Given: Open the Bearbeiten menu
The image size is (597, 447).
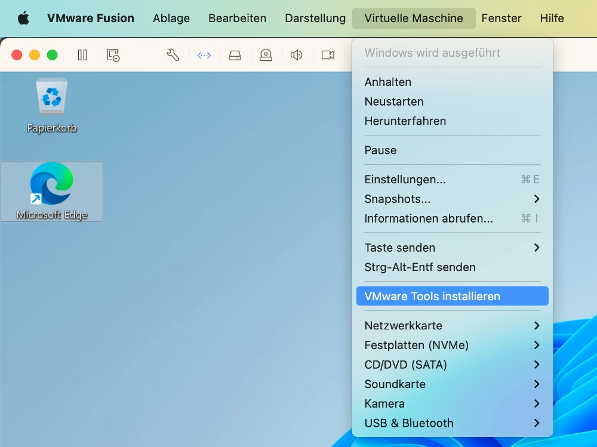Looking at the screenshot, I should pyautogui.click(x=237, y=18).
